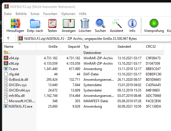Click WinRAR icon in title bar
Screen dimensions: 171x131
pos(7,6)
